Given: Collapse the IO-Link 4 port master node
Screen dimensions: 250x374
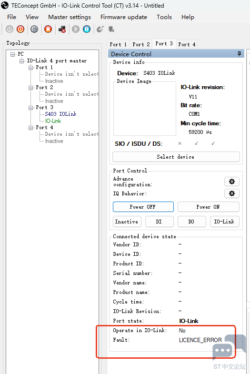Looking at the screenshot, I should 22,61.
